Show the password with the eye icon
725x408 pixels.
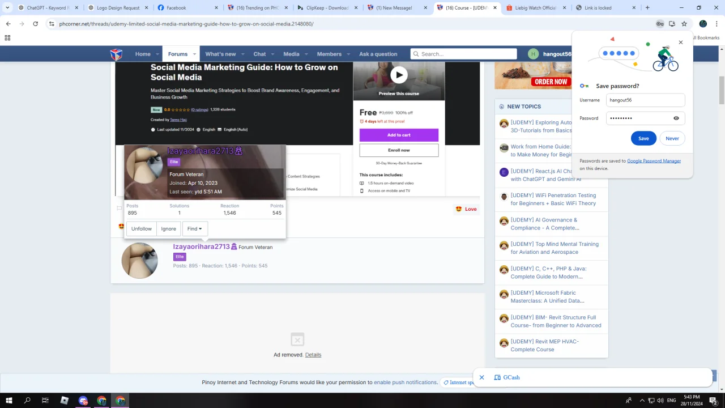pyautogui.click(x=676, y=118)
